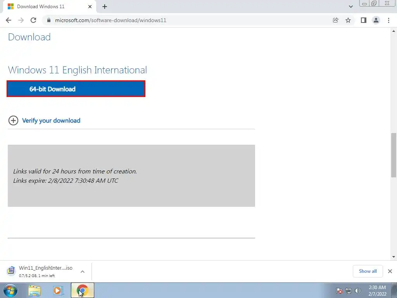Open the tab search dropdown
397x298 pixels.
(350, 7)
